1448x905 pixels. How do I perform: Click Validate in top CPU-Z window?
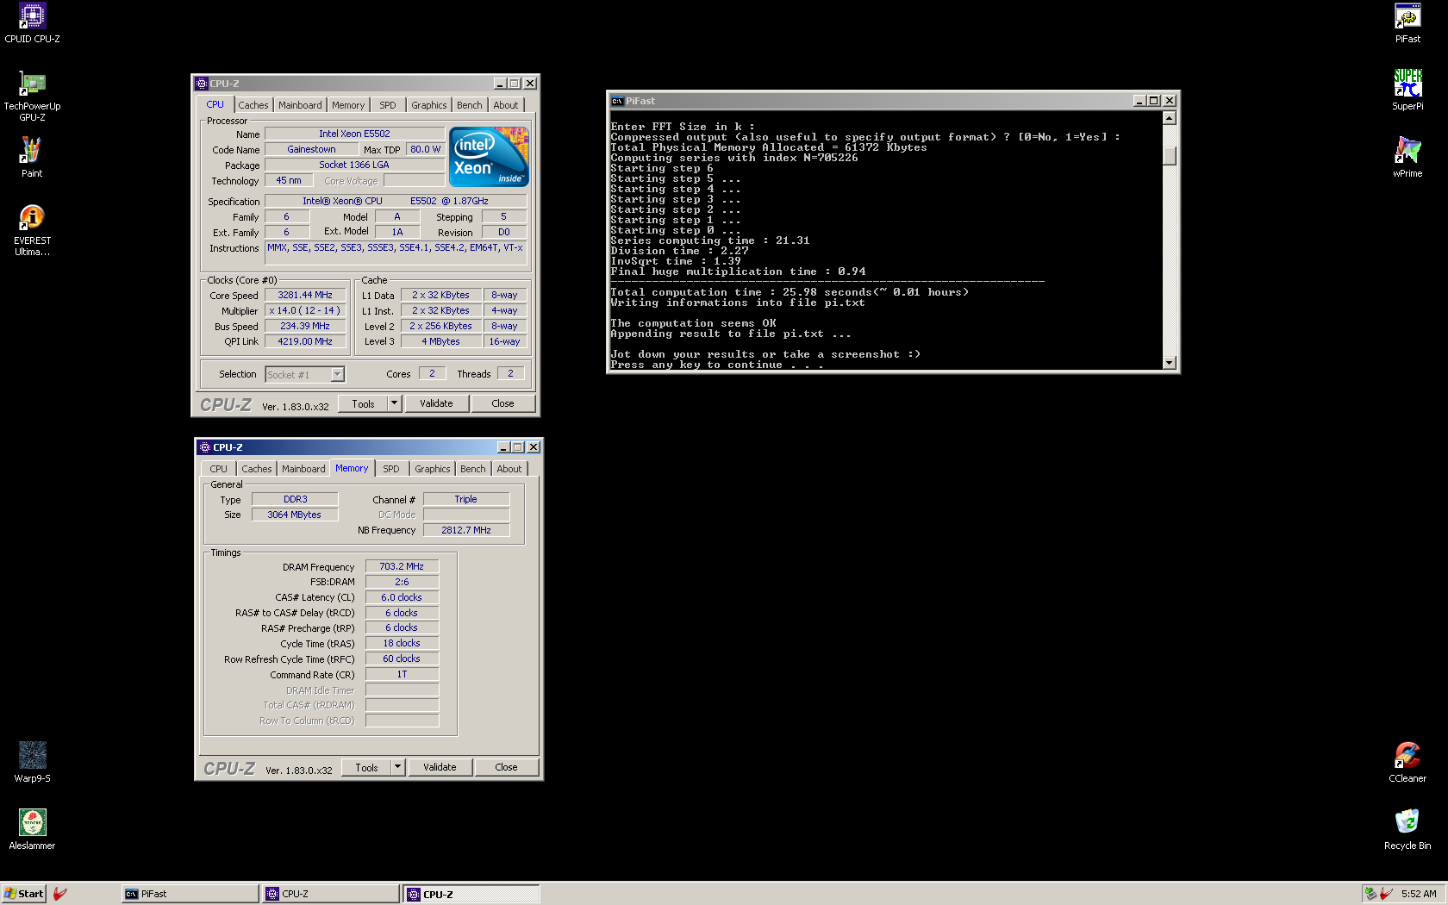pos(436,403)
